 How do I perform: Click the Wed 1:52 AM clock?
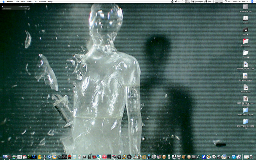tap(239, 2)
